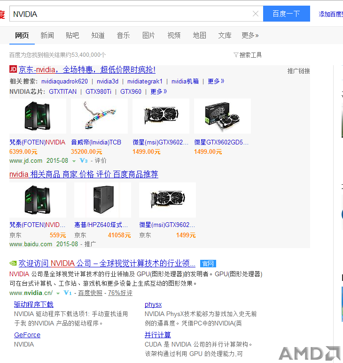Screen dimensions: 343x363
Task: Open nvidia 相关商品 商家 价格 评价 link
Action: pos(84,174)
